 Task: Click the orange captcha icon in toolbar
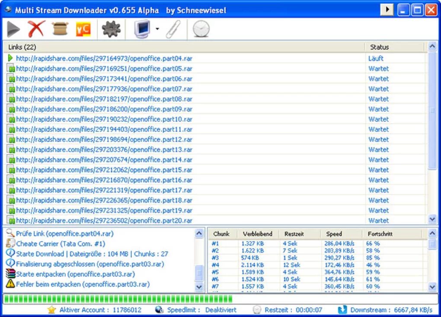(83, 29)
